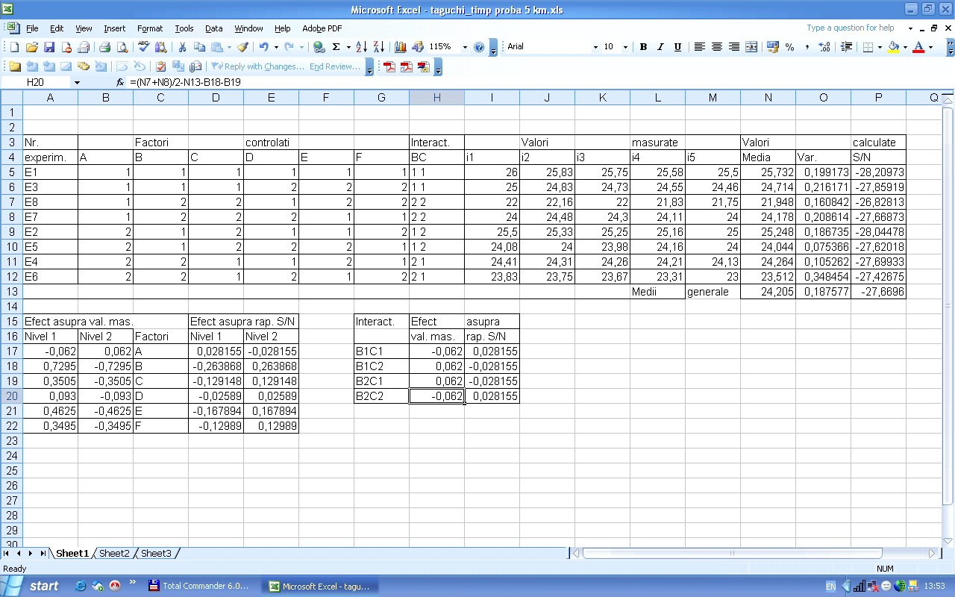Image resolution: width=955 pixels, height=597 pixels.
Task: Open the Font Color dropdown arrow
Action: point(930,47)
